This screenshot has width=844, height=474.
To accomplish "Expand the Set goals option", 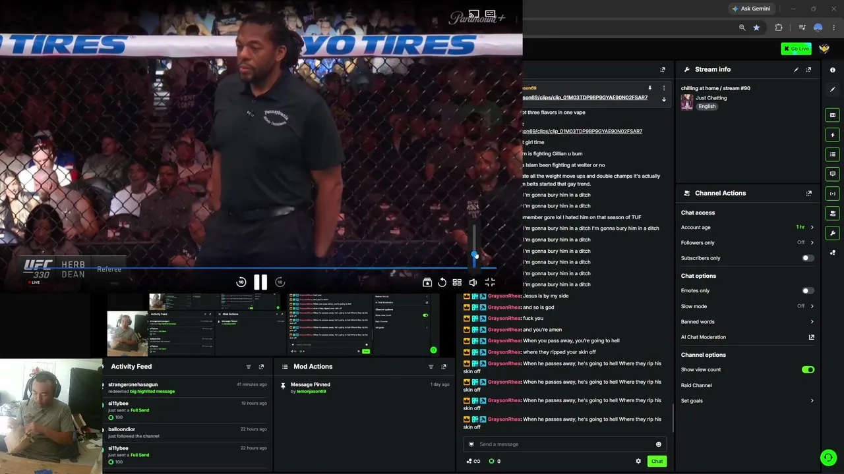I will [747, 401].
